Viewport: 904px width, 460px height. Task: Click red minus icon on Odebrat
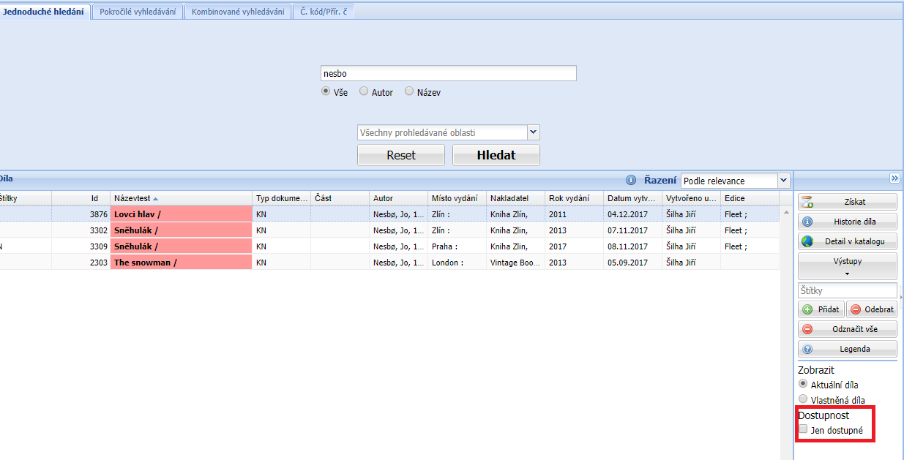(856, 309)
